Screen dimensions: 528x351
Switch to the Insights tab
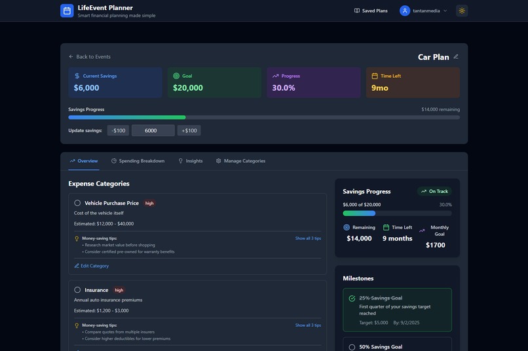pyautogui.click(x=191, y=161)
